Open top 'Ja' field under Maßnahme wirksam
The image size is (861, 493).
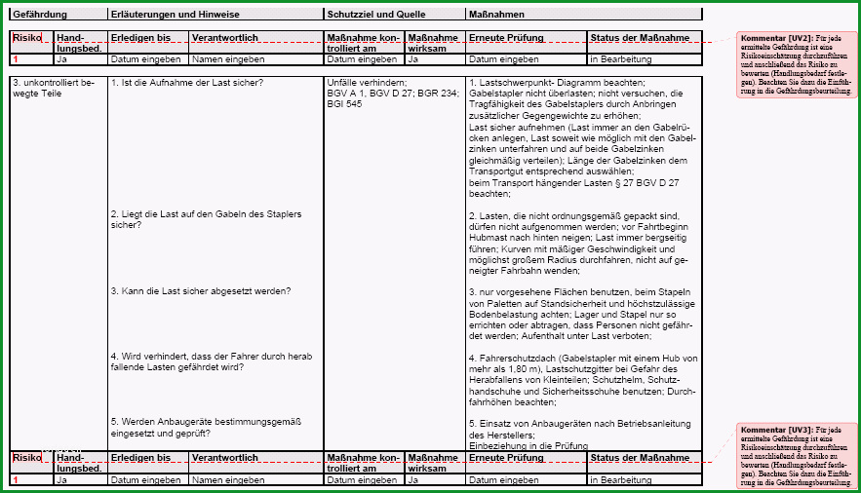click(x=412, y=59)
